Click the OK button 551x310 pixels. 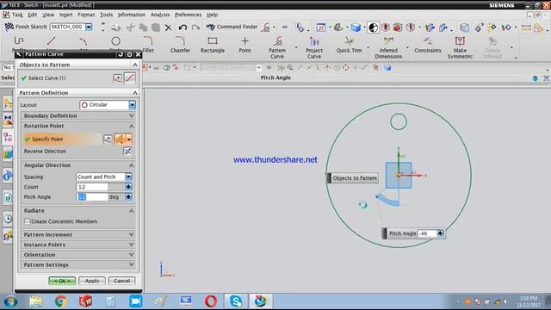tap(62, 281)
